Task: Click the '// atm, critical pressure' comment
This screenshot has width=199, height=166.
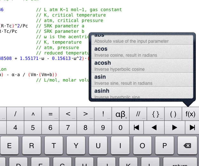Action: (x=70, y=20)
